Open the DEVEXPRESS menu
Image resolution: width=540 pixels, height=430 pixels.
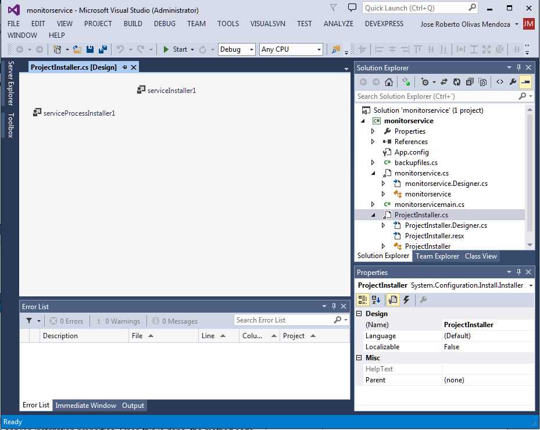pos(384,24)
